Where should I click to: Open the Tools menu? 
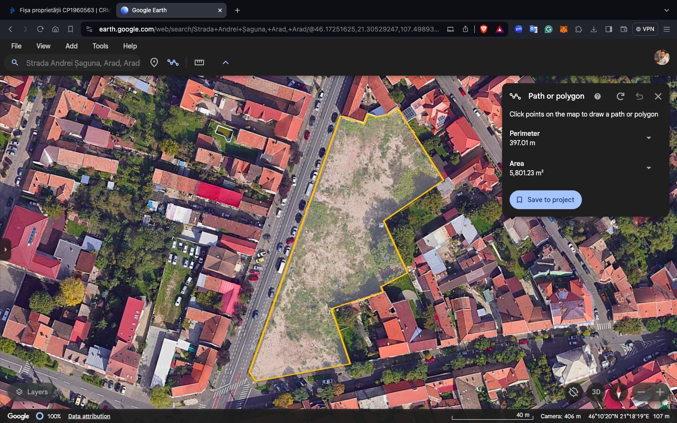(100, 46)
